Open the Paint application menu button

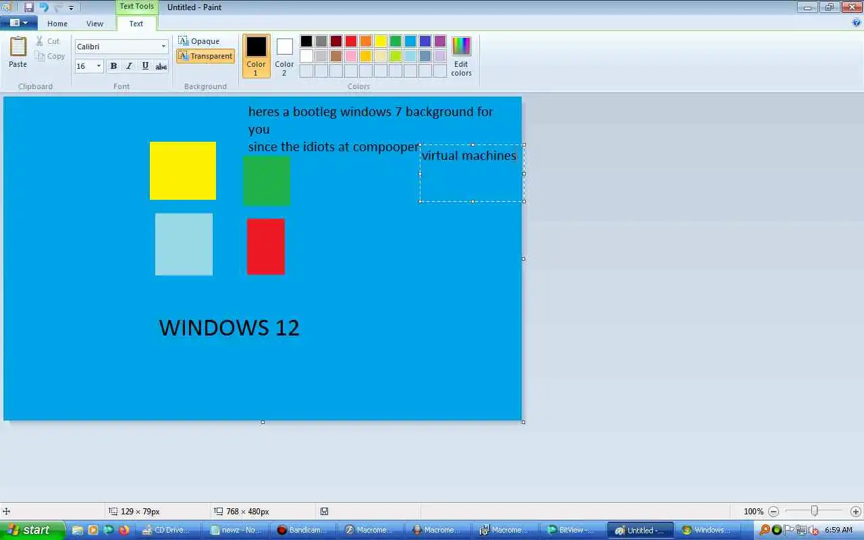tap(18, 23)
